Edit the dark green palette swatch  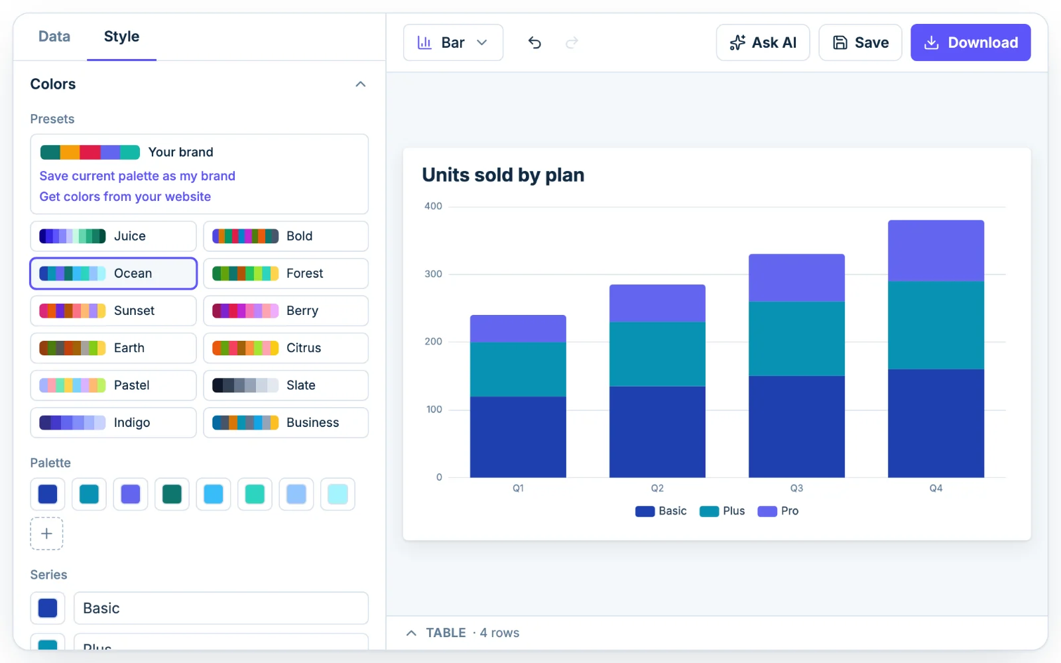[x=172, y=494]
